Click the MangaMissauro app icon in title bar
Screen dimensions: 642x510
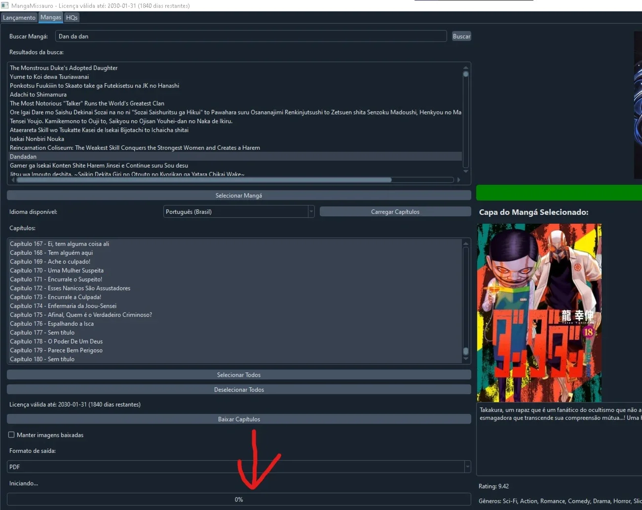tap(5, 5)
